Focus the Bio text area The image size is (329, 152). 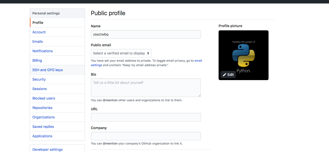(146, 88)
